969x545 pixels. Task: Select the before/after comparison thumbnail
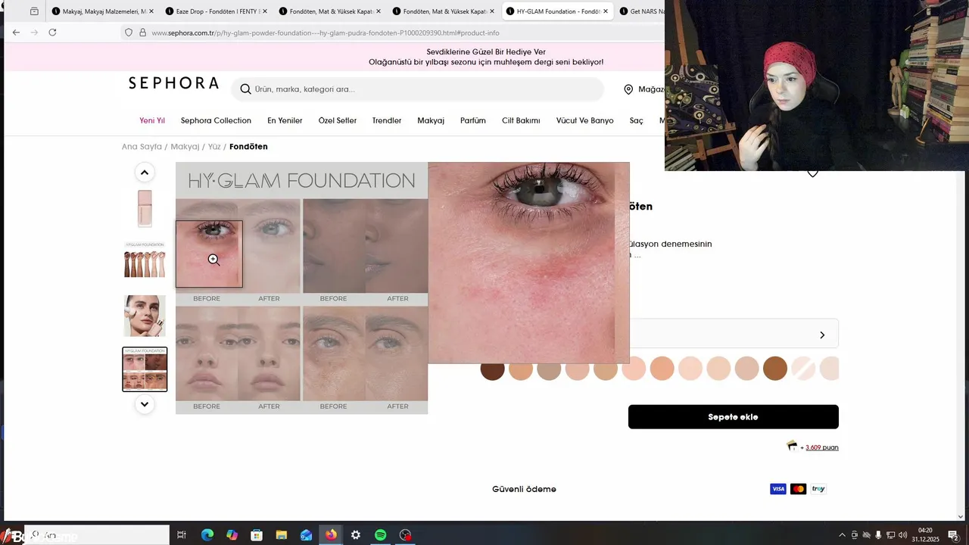point(145,369)
